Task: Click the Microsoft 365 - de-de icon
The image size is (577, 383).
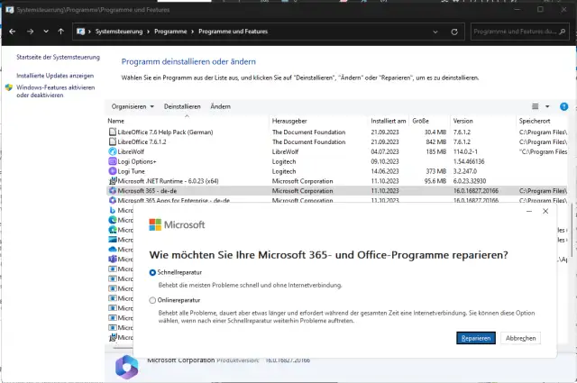Action: (112, 191)
